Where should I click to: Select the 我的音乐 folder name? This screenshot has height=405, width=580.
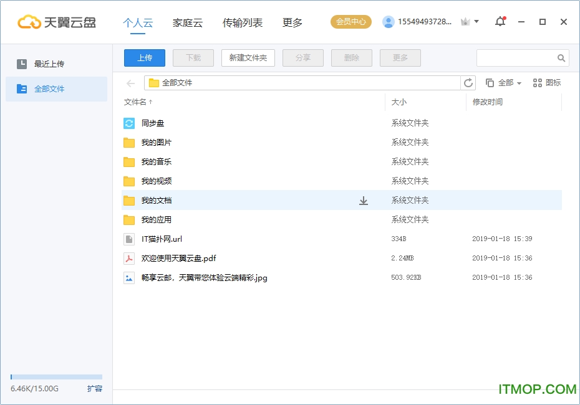(x=156, y=162)
